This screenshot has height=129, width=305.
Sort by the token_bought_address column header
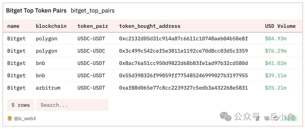[150, 26]
